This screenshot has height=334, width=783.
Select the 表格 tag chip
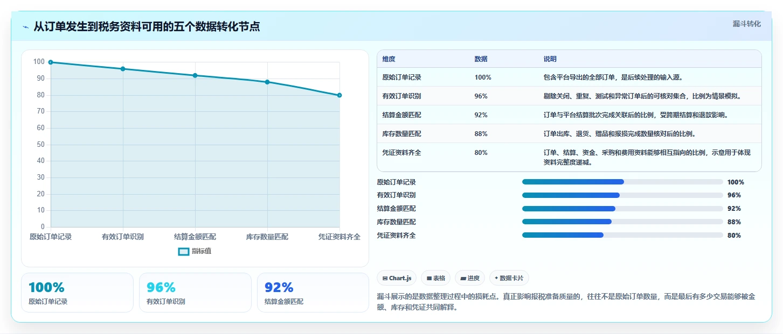pyautogui.click(x=435, y=278)
